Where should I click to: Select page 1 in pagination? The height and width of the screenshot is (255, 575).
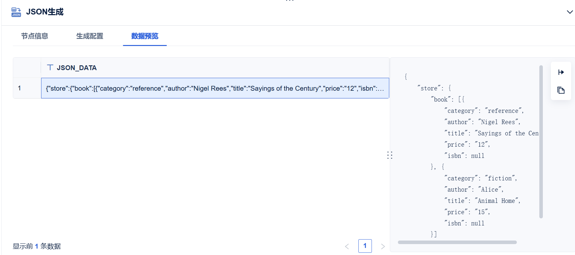pos(365,246)
